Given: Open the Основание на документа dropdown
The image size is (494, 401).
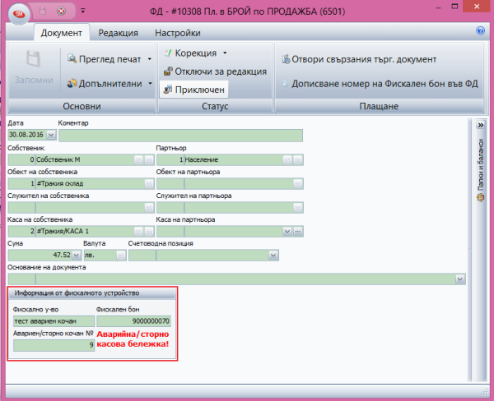Looking at the screenshot, I should click(x=460, y=279).
